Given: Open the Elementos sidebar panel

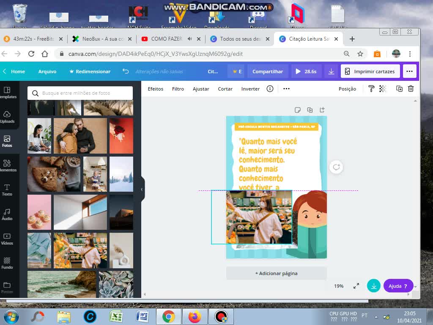Looking at the screenshot, I should tap(7, 165).
